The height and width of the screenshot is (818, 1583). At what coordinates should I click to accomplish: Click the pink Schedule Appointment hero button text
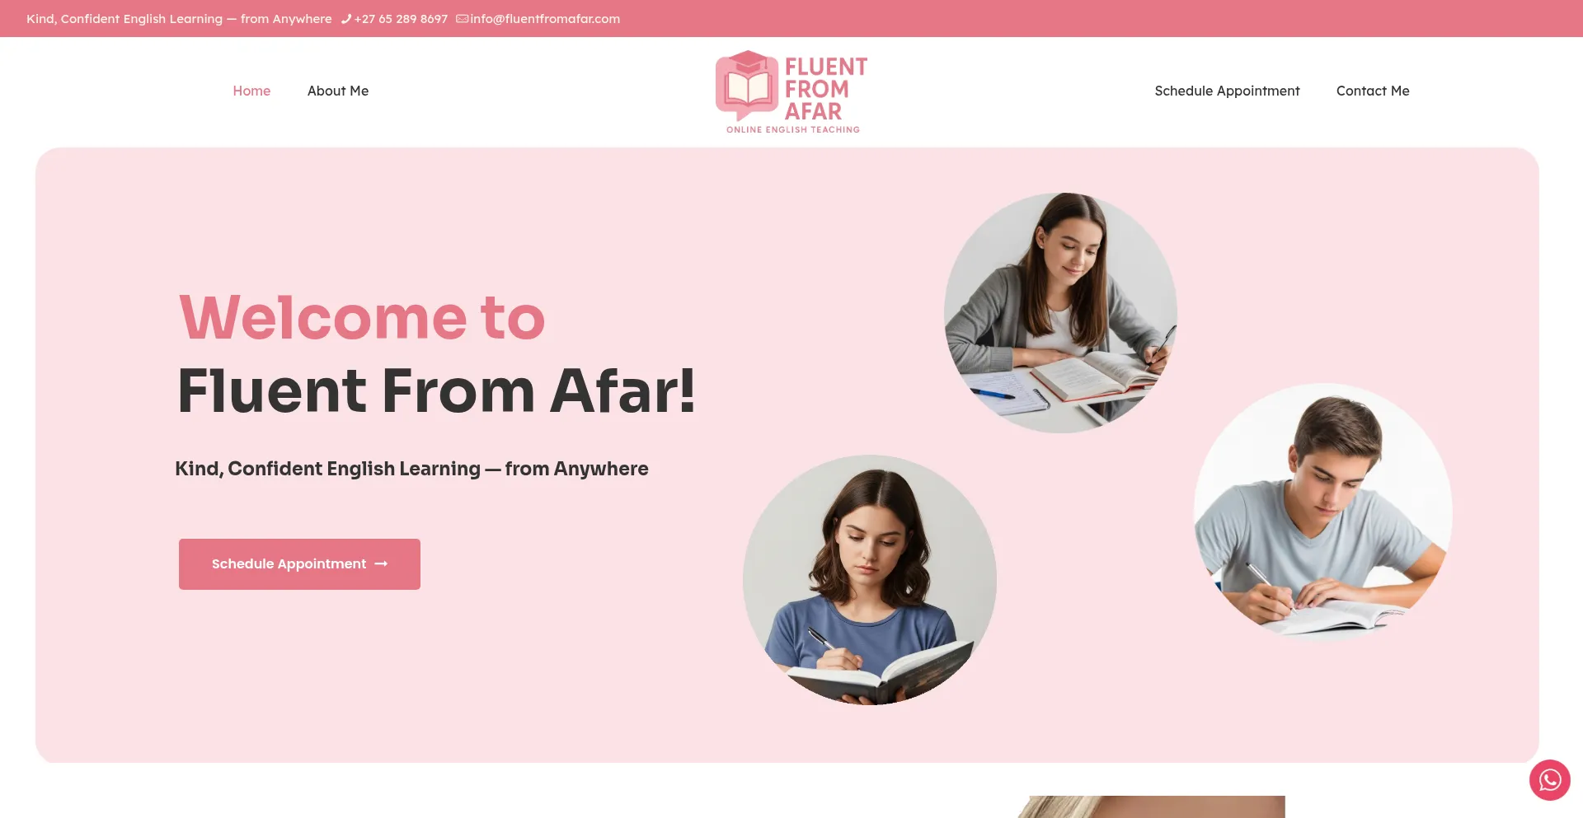289,564
